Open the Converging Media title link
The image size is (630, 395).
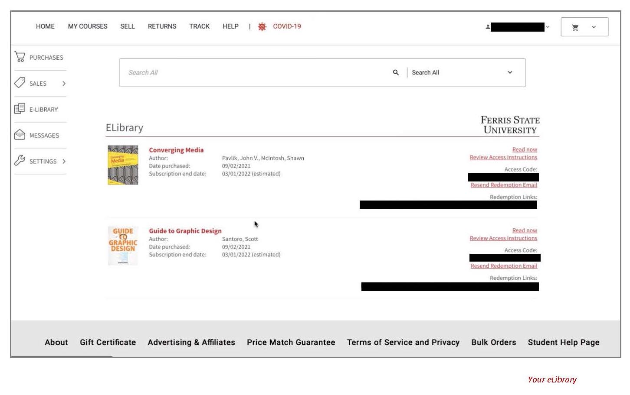point(176,150)
